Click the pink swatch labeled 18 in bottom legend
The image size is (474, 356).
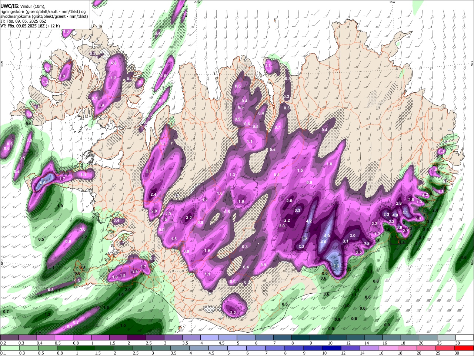click(407, 348)
